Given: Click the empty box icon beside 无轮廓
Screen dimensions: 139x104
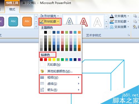Looking at the screenshot, I should [x=42, y=65].
